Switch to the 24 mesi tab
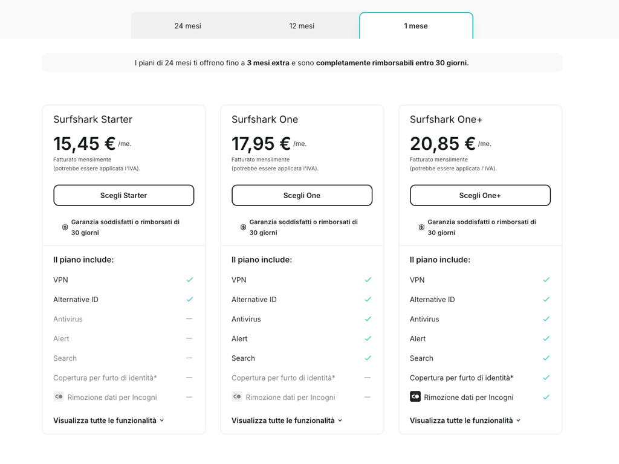619x464 pixels. pos(188,25)
